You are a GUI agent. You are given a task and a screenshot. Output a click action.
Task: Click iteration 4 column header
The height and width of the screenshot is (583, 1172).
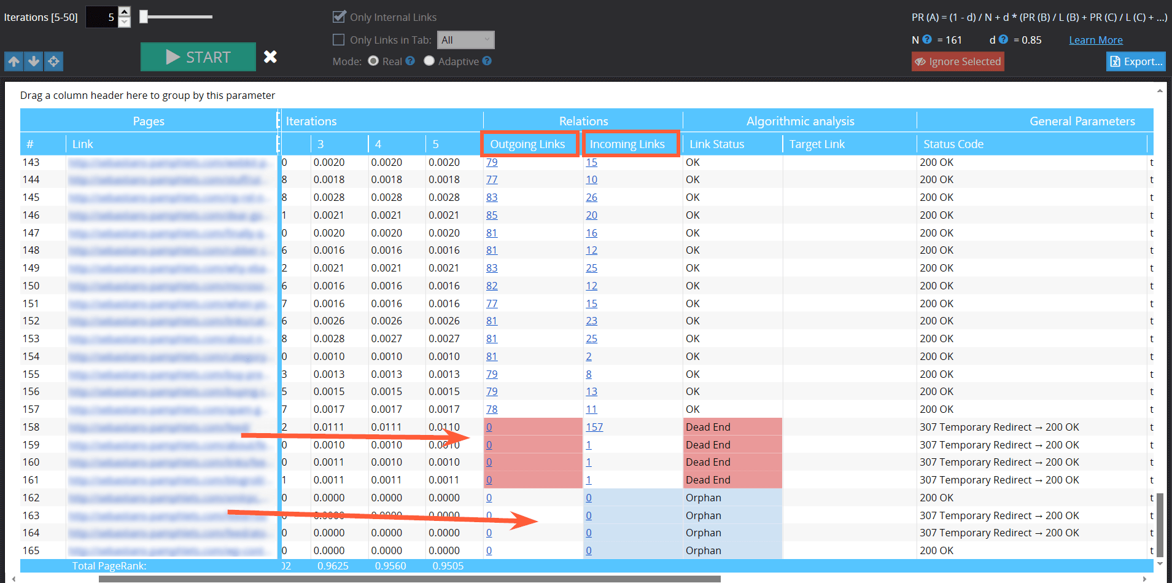tap(397, 144)
